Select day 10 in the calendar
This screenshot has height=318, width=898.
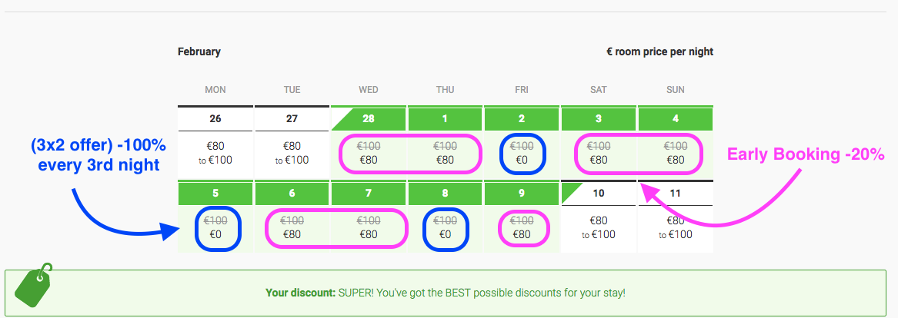click(599, 194)
